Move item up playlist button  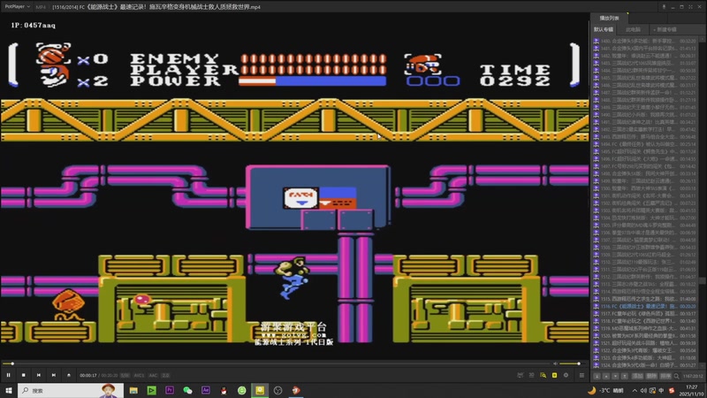pyautogui.click(x=606, y=376)
